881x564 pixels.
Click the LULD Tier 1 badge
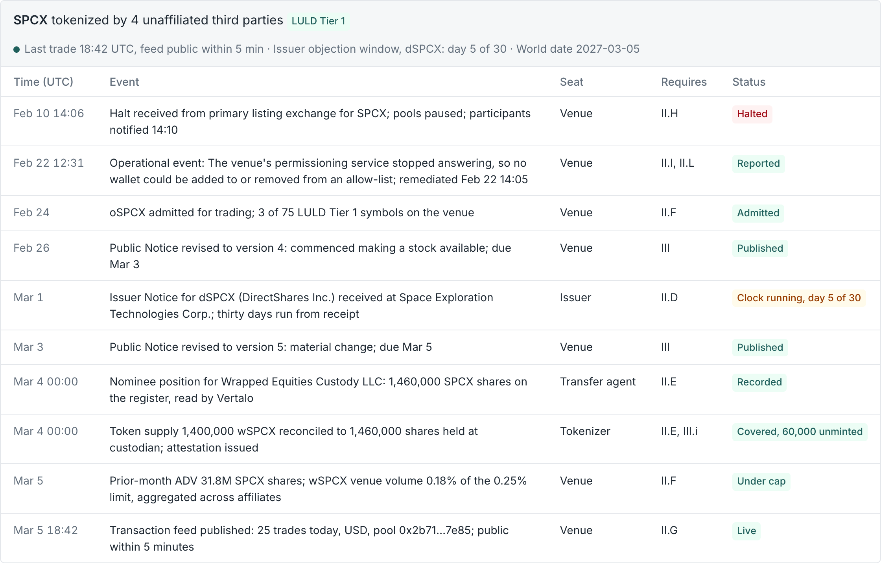pos(319,21)
